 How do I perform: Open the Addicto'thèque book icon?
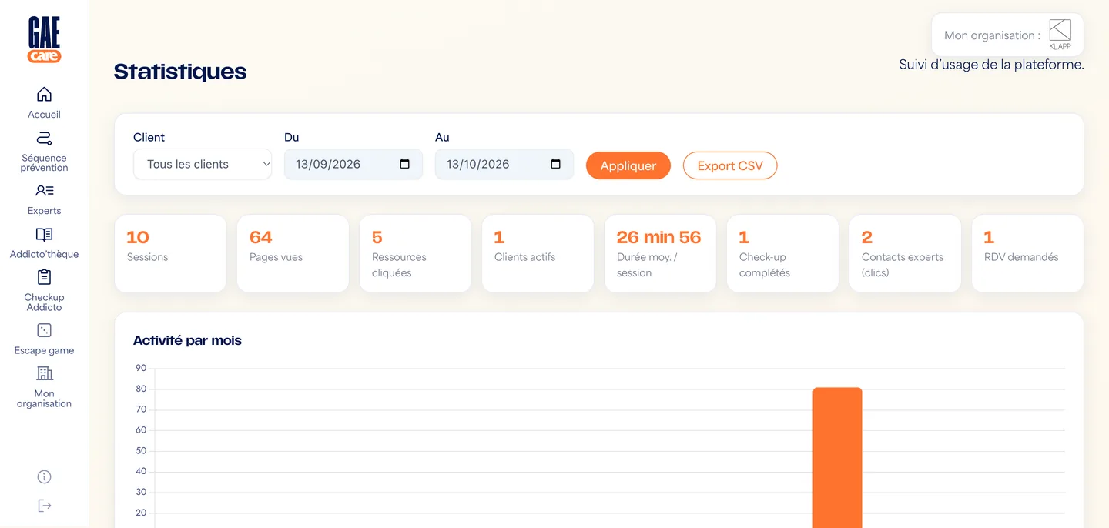(44, 235)
